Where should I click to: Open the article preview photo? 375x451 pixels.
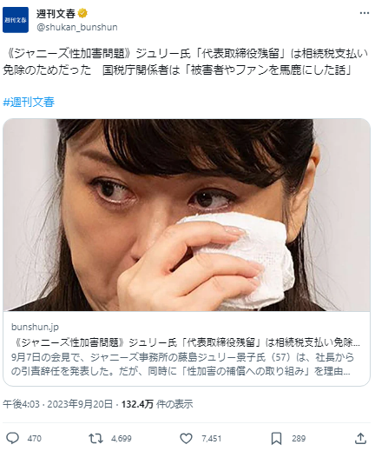(x=187, y=215)
